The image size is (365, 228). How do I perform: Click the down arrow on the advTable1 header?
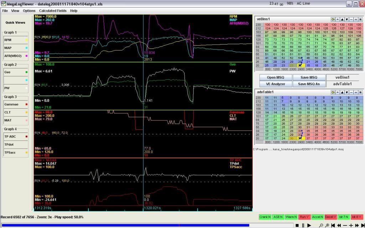pos(346,92)
